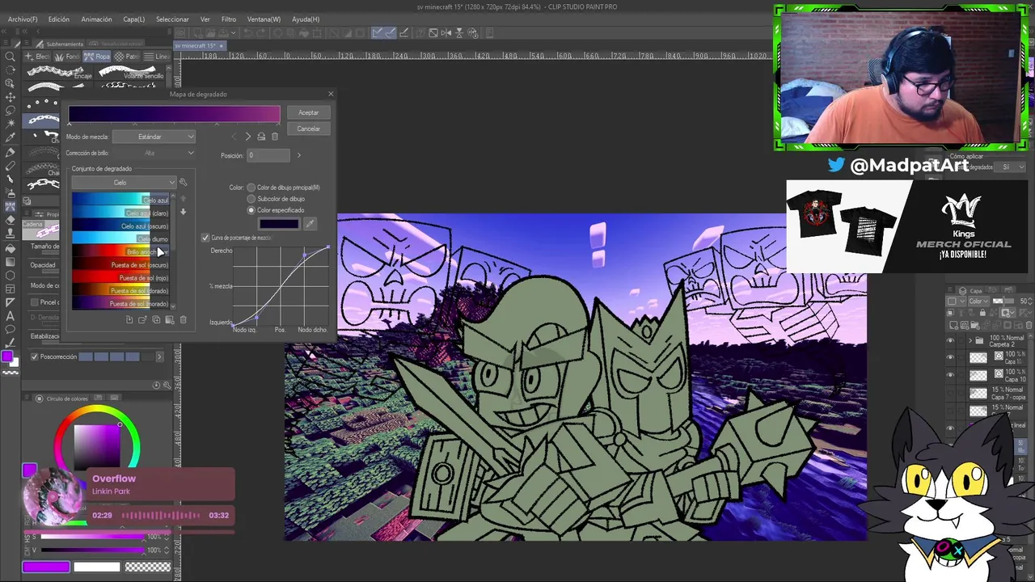
Task: Open Archivo(F) menu
Action: [x=23, y=19]
